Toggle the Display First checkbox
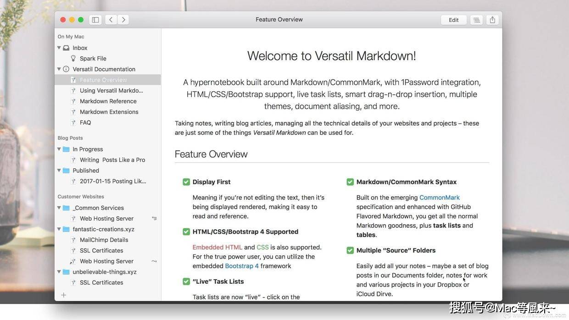569x320 pixels. pos(186,182)
